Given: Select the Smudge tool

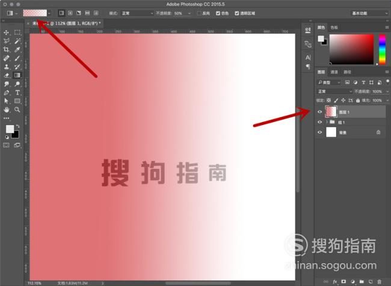Looking at the screenshot, I should pyautogui.click(x=6, y=84).
